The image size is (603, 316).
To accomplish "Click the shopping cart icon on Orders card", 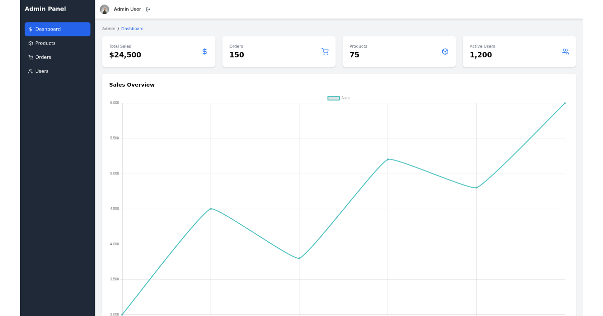I will coord(325,51).
